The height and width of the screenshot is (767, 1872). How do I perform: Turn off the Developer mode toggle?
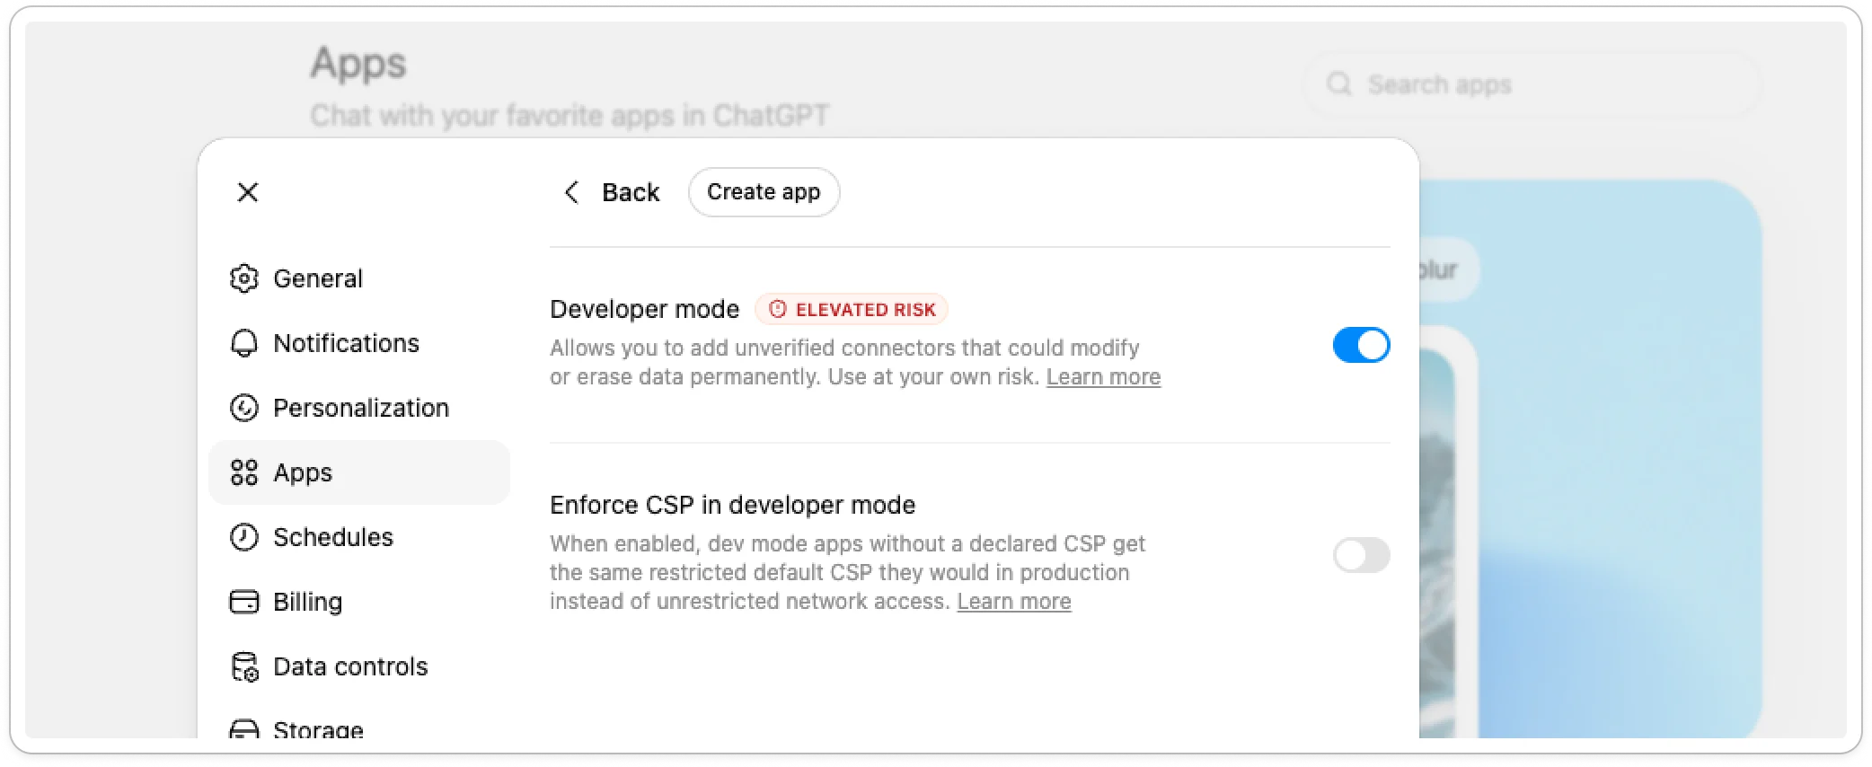(x=1361, y=345)
